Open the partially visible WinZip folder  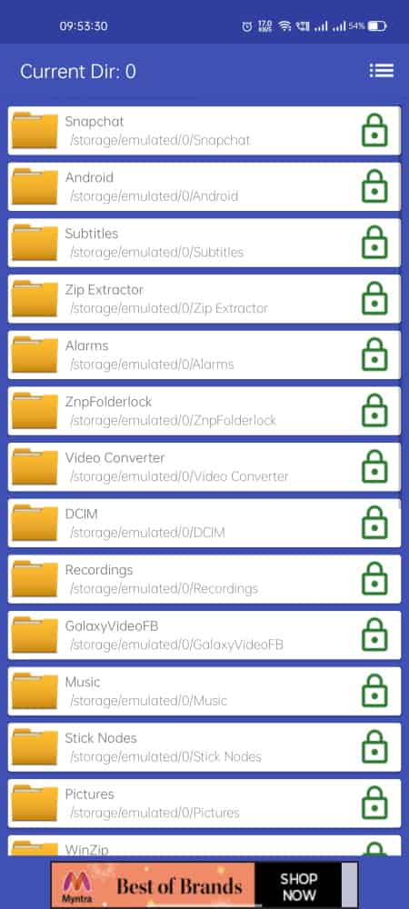204,845
